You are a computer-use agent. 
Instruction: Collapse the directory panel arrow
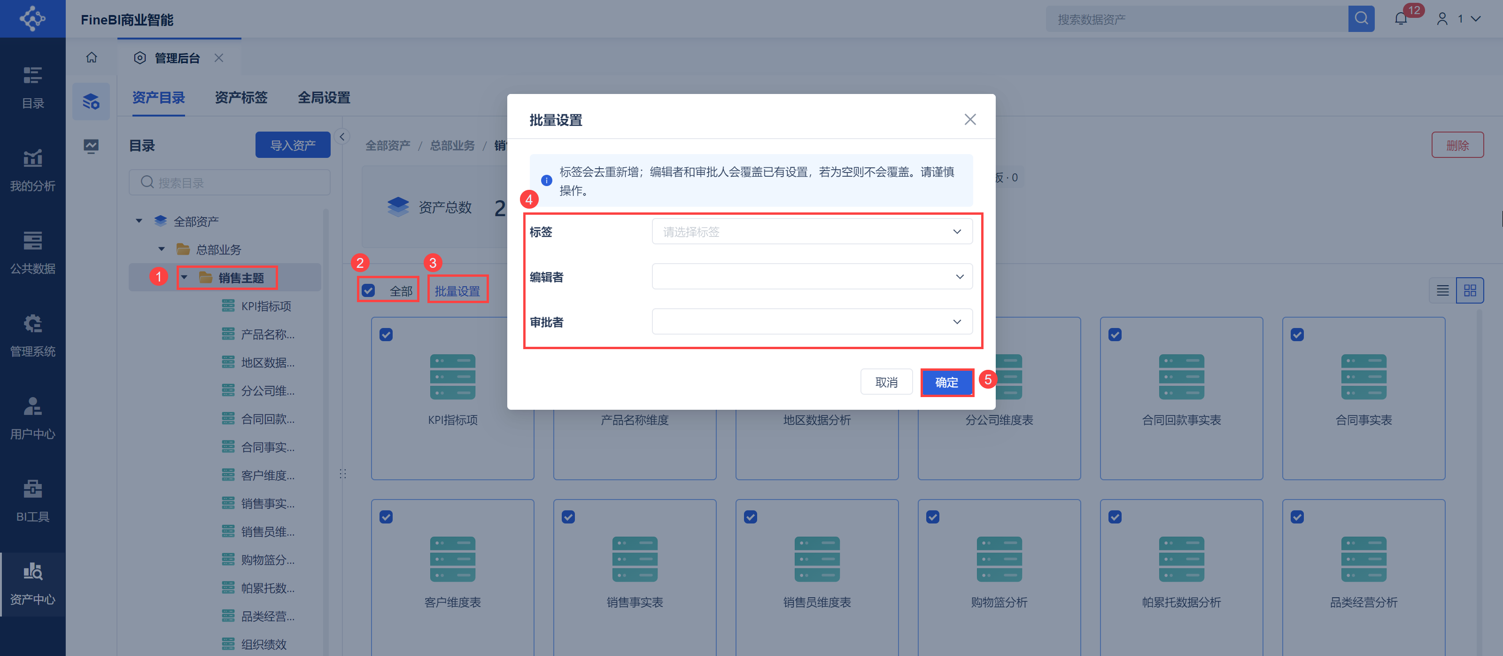tap(342, 137)
